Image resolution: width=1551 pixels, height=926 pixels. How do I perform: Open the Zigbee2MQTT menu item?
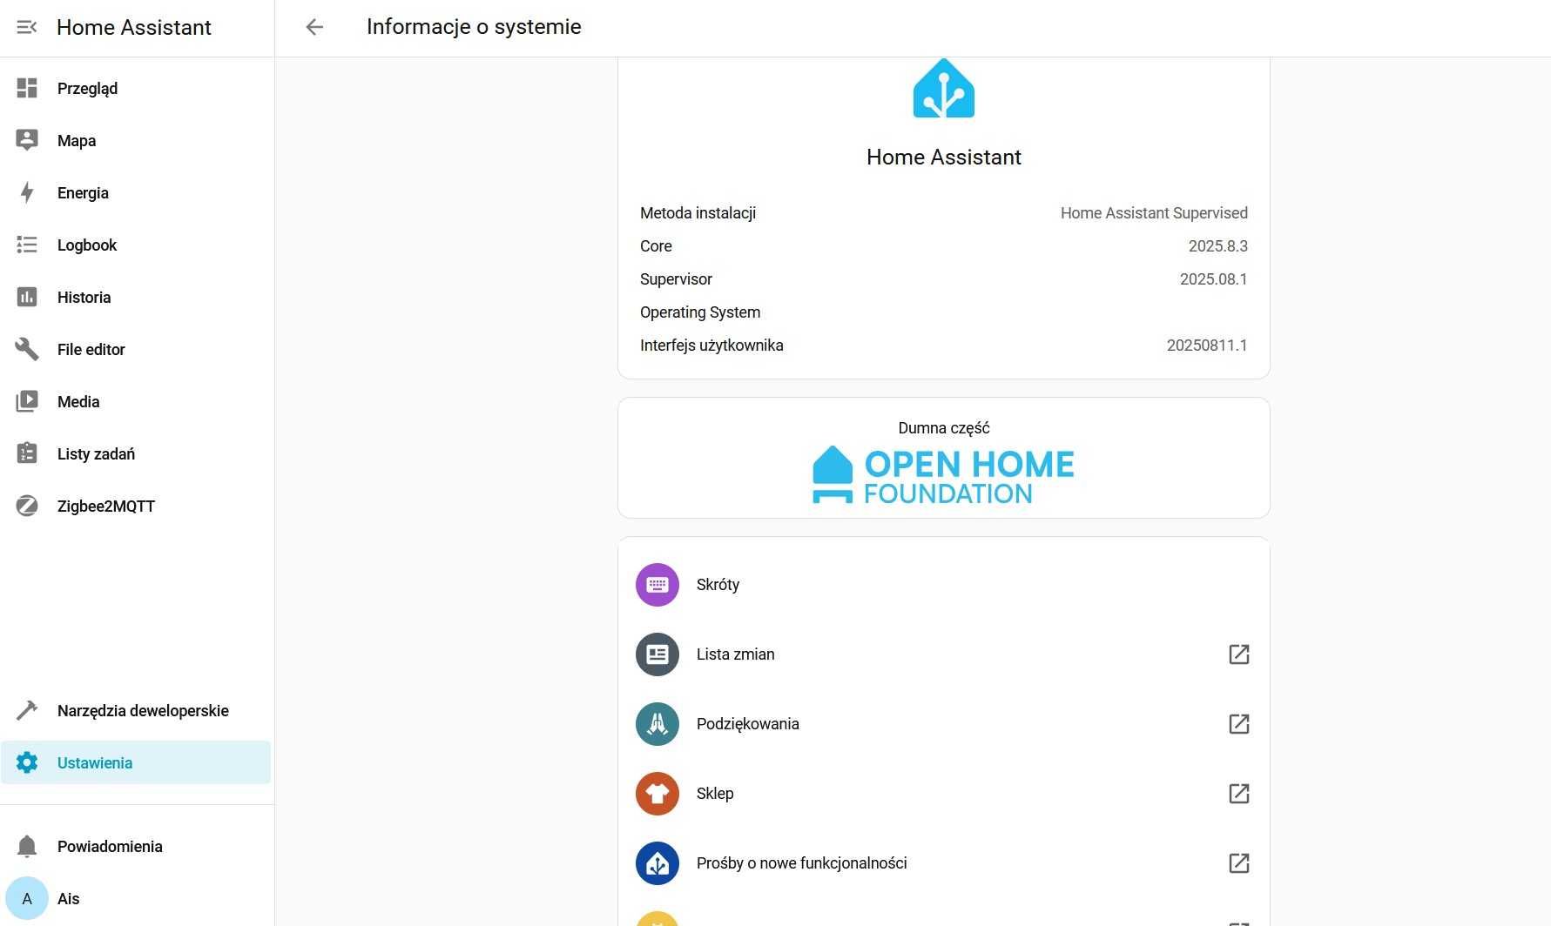tap(136, 506)
